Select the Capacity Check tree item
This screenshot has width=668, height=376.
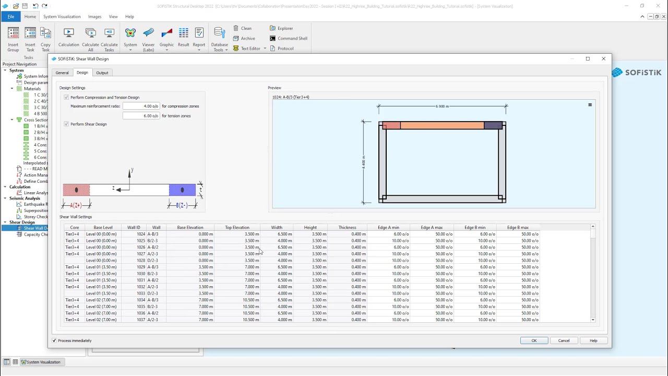pos(35,234)
